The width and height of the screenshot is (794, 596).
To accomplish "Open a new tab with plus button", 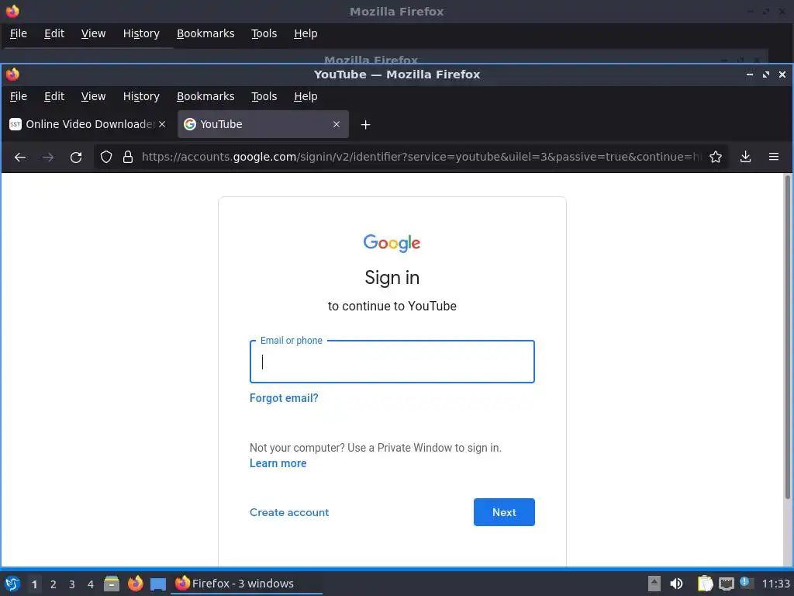I will 366,125.
